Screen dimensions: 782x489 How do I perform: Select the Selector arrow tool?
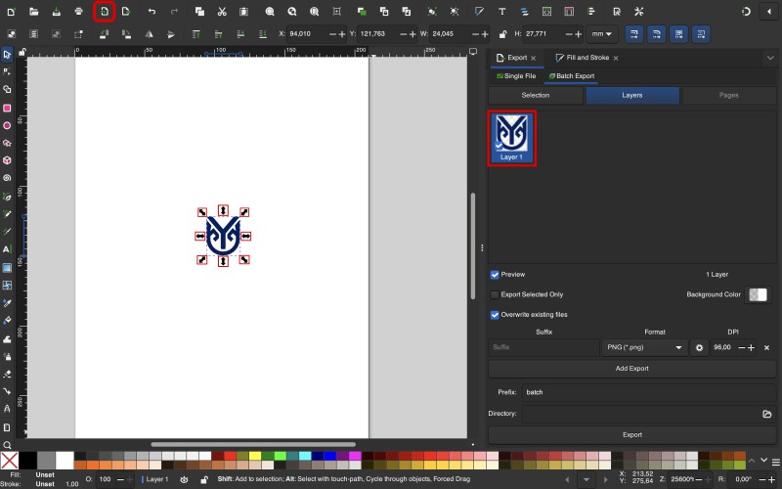[7, 54]
